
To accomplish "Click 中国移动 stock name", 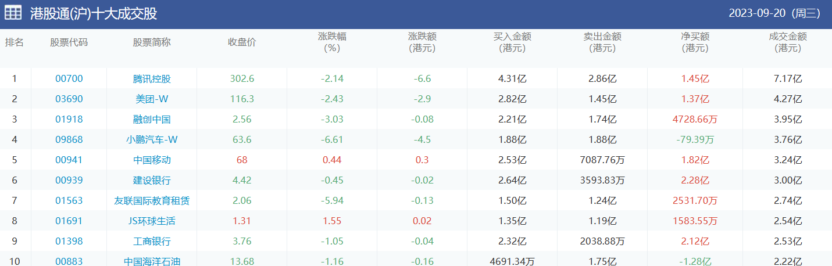I will click(x=152, y=160).
